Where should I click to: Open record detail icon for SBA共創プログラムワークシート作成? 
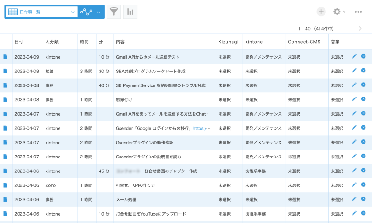[5, 71]
